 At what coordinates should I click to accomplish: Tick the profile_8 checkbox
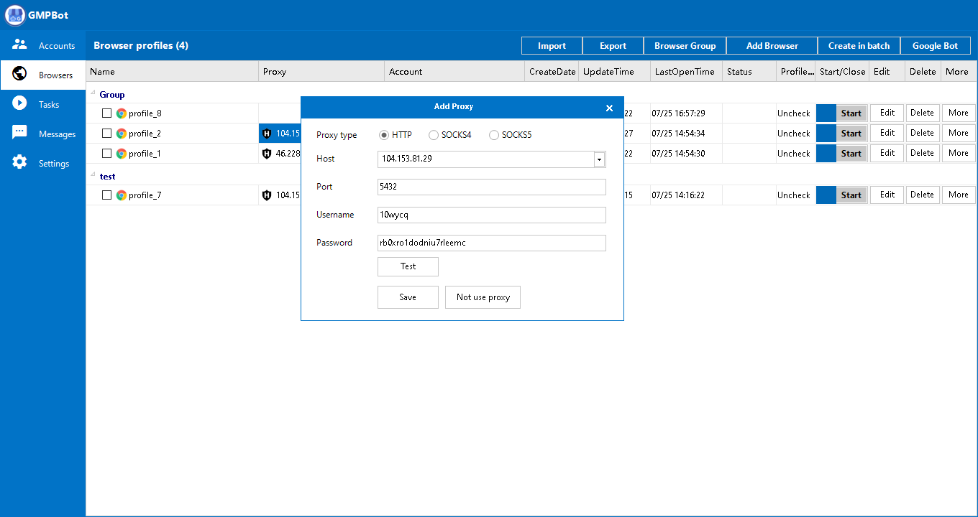[106, 113]
